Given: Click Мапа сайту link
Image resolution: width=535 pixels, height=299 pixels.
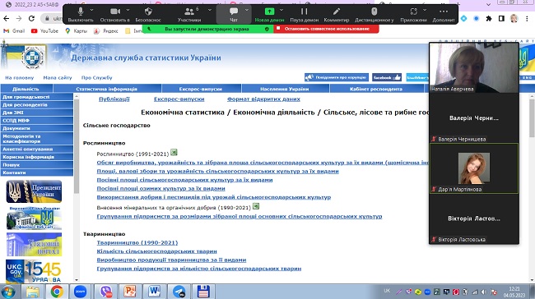Looking at the screenshot, I should pyautogui.click(x=58, y=78).
